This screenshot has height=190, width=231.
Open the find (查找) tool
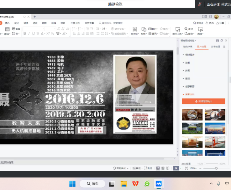click(x=189, y=29)
